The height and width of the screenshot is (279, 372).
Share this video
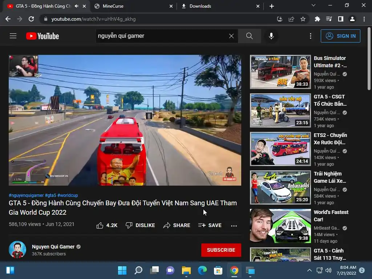click(177, 225)
